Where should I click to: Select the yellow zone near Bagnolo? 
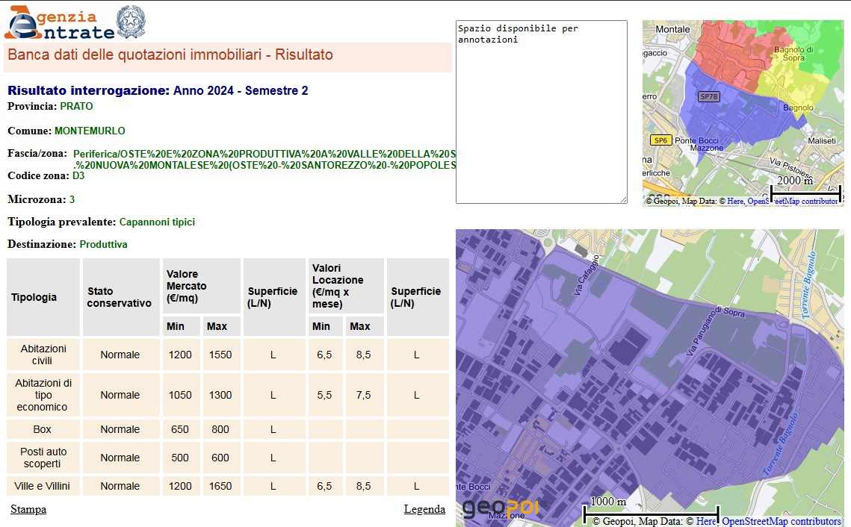point(792,82)
